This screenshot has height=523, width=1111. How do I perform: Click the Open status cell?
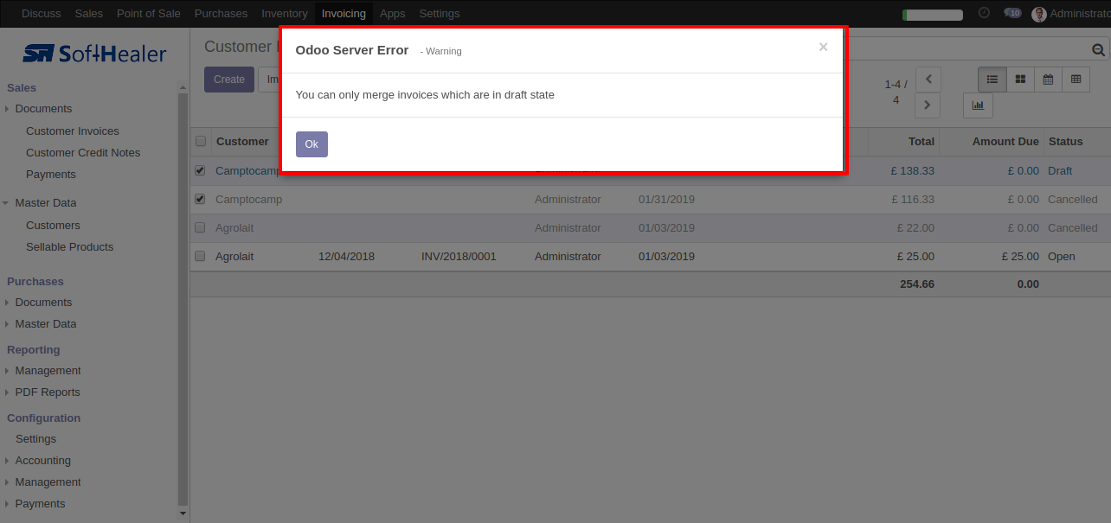click(1062, 257)
